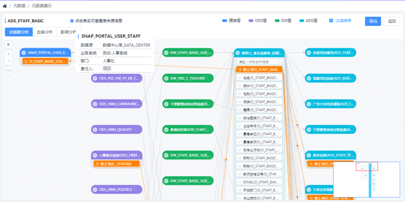Open the green 干部管理系统任职信息(D table node

[188, 104]
